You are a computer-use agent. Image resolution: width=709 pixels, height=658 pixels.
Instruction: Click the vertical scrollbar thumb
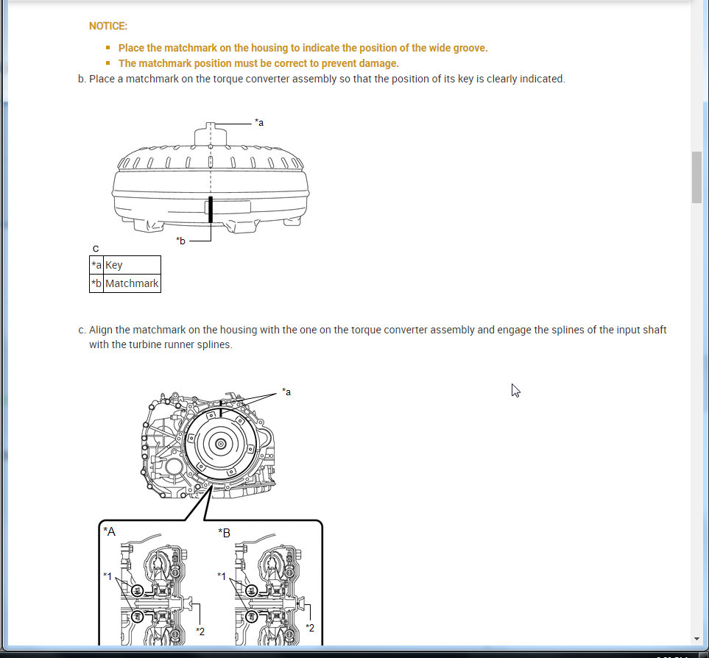[x=696, y=177]
